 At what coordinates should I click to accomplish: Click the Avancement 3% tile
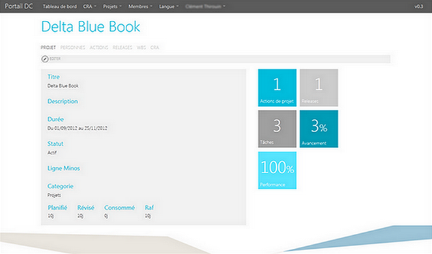coord(319,129)
